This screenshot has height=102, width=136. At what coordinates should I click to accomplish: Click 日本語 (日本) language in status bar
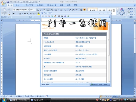click(29, 96)
